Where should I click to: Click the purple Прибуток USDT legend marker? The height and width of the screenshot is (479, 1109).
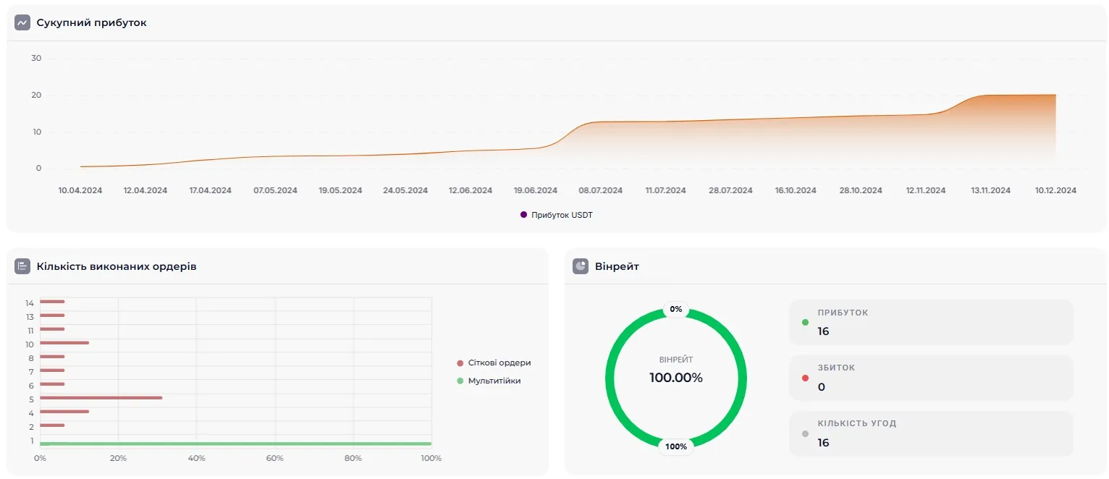tap(523, 215)
